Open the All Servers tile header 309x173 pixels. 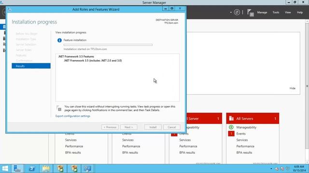(x=253, y=119)
